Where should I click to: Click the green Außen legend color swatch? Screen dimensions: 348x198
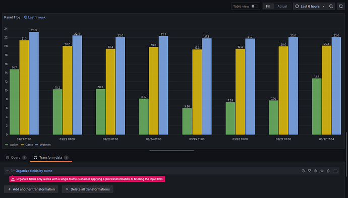7,145
